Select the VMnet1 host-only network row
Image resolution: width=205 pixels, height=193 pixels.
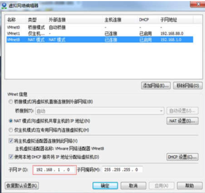[100, 33]
